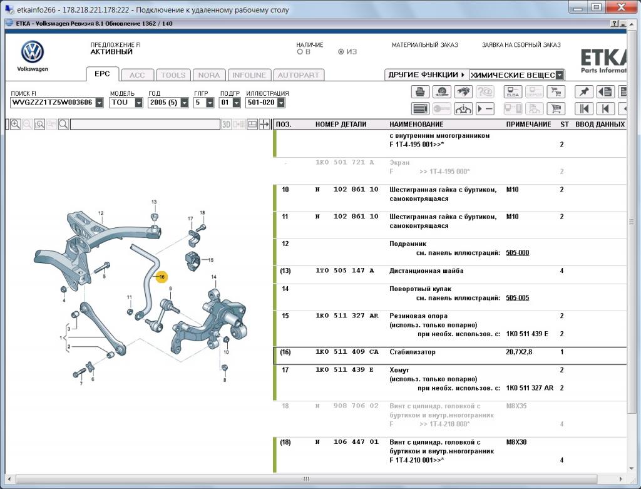The image size is (641, 489).
Task: Jump to first illustration double-bar arrow
Action: [x=584, y=109]
